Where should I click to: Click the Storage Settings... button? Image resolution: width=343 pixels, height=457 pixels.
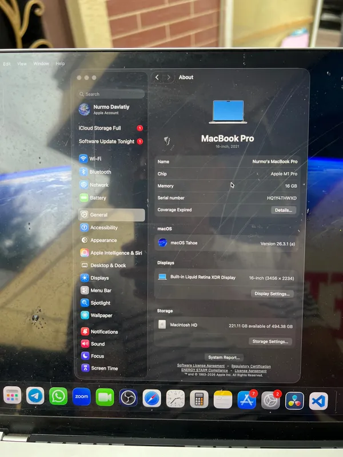tap(270, 341)
